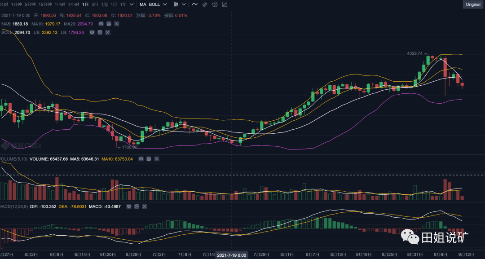485x259 pixels.
Task: Open settings for the MA indicator
Action: 109,24
